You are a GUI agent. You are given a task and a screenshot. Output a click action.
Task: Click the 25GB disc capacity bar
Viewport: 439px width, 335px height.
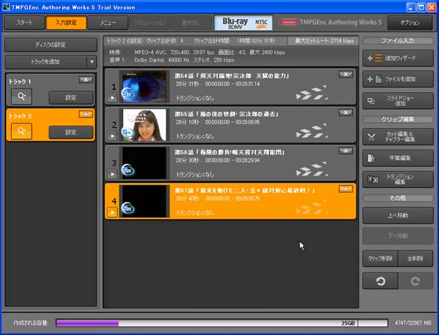206,321
